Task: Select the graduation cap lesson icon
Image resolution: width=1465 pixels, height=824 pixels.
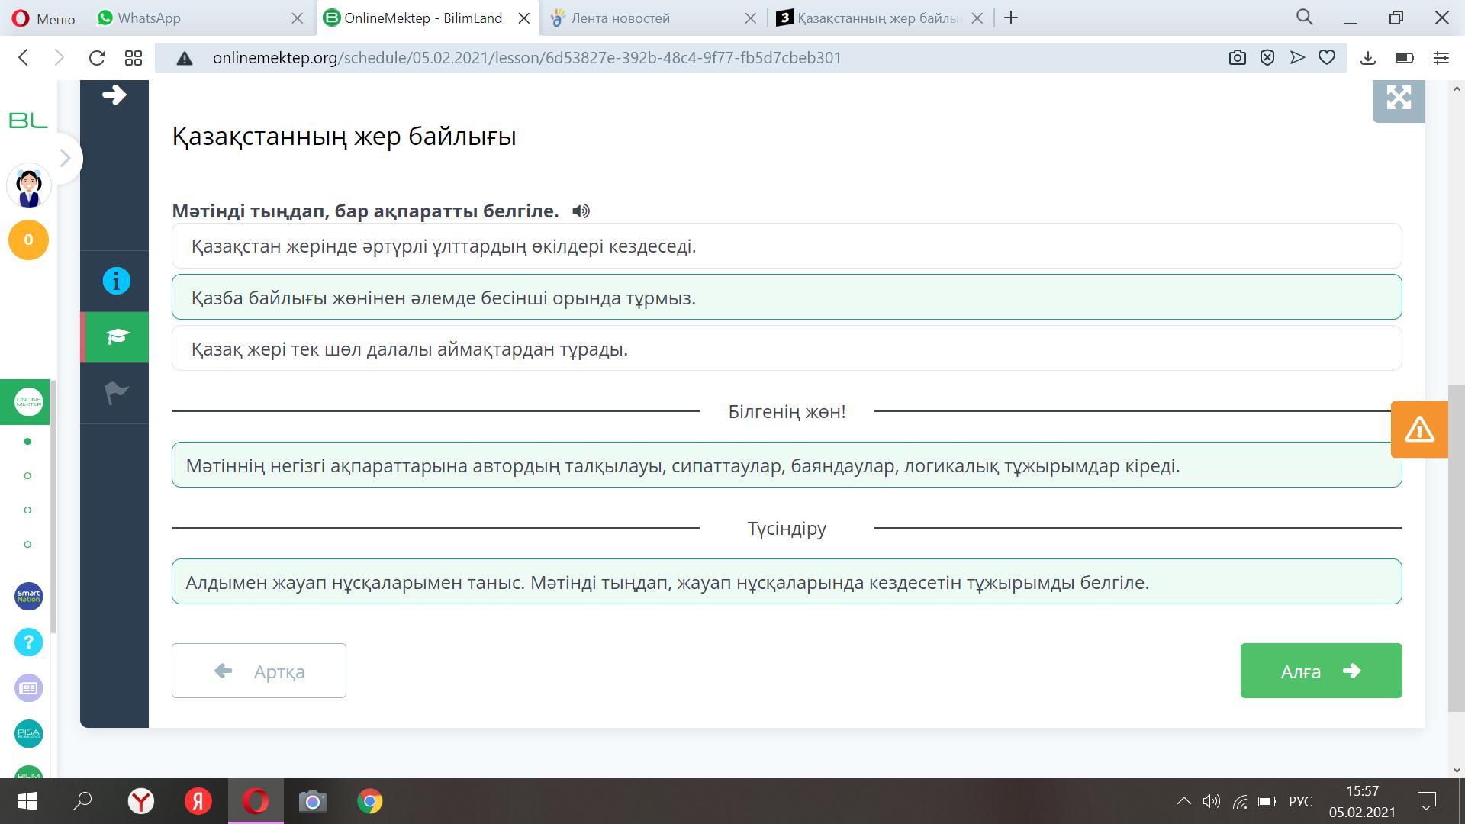Action: tap(116, 337)
